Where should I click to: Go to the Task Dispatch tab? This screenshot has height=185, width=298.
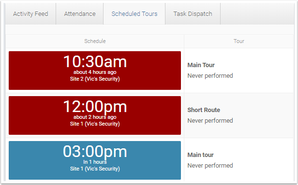(193, 14)
